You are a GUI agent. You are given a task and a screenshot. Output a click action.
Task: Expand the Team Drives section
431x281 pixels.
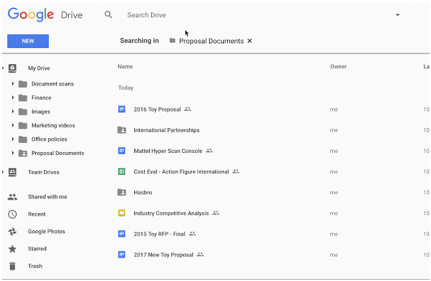[3, 172]
